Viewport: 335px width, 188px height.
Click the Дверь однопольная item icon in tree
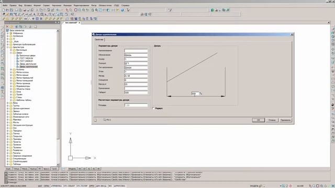18,66
